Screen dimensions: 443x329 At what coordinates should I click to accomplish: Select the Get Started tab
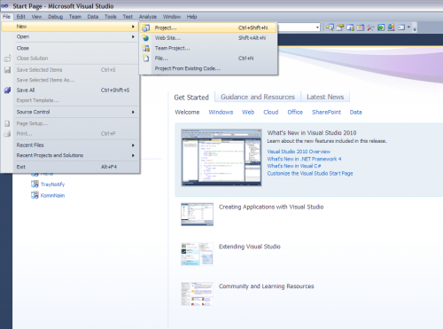point(191,98)
